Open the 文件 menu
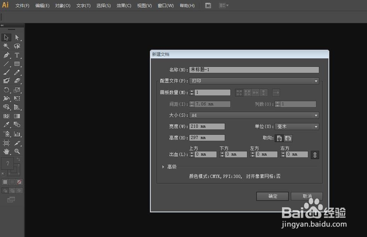The image size is (367, 237). [22, 6]
